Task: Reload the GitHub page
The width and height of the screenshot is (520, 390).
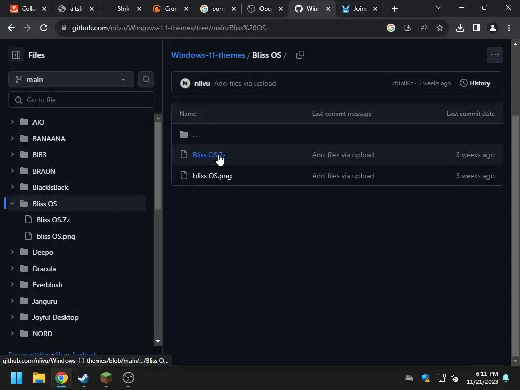Action: [44, 28]
